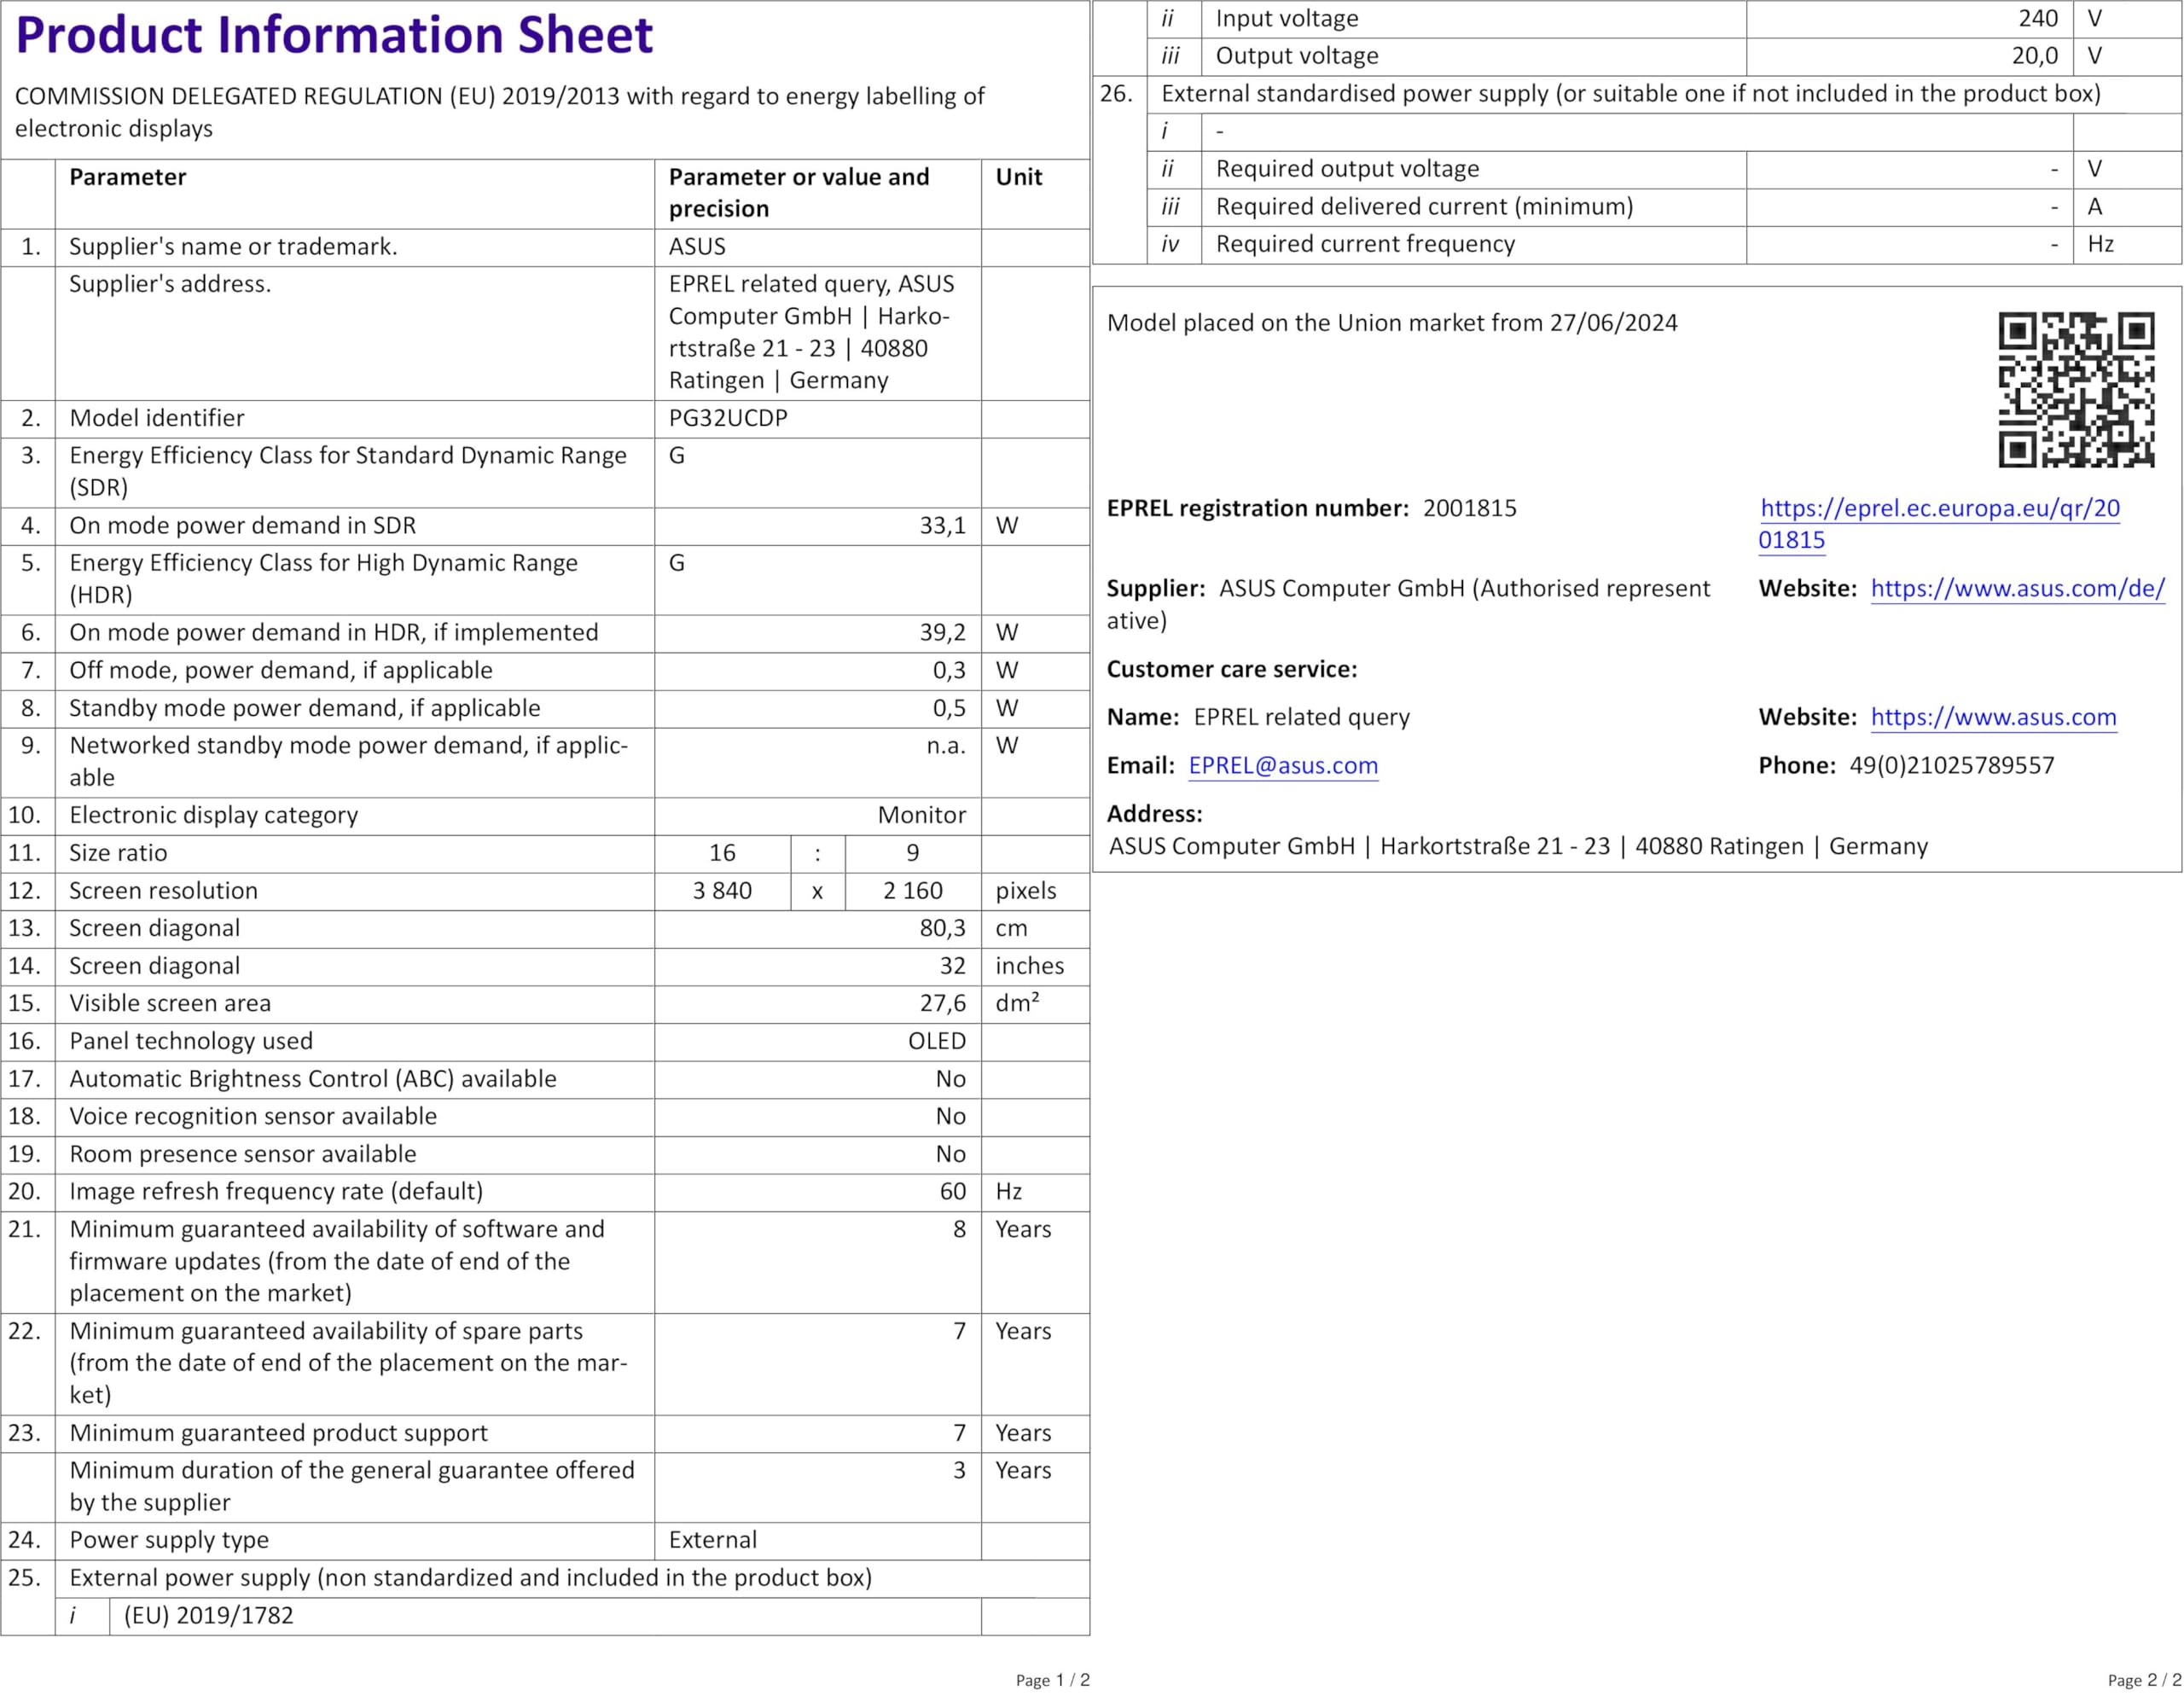Click the phone number 49(0)21025789557
The width and height of the screenshot is (2184, 1708).
(x=1951, y=766)
